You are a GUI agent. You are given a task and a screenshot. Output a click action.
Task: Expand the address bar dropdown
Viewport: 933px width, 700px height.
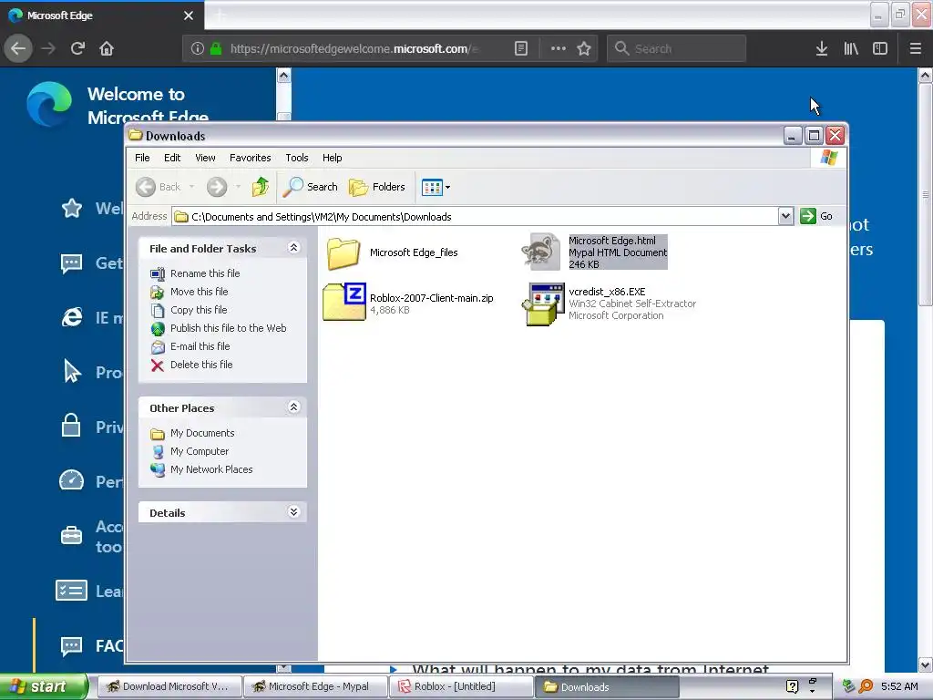point(785,216)
